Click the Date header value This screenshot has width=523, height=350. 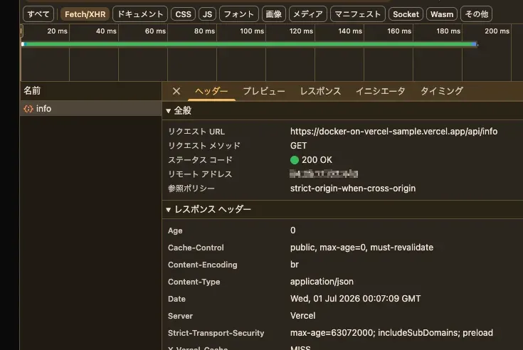[x=356, y=298]
